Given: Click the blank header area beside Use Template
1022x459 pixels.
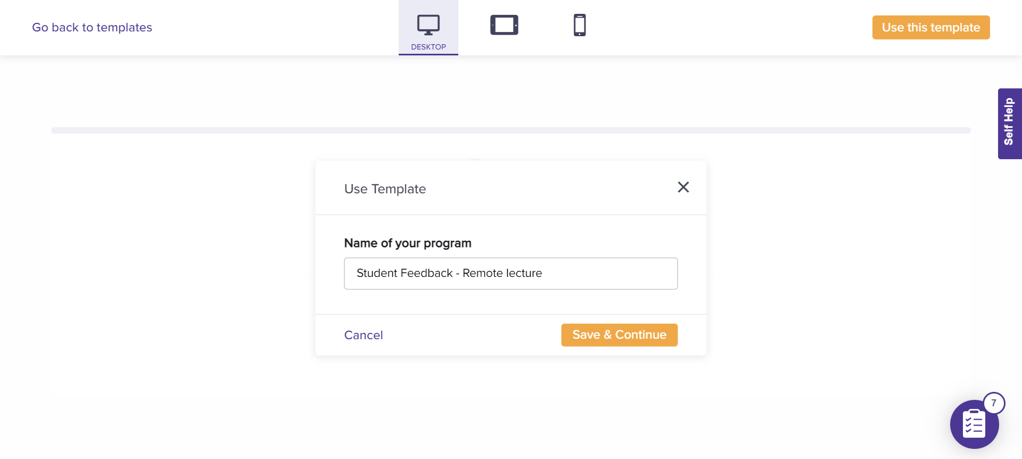Looking at the screenshot, I should click(548, 189).
